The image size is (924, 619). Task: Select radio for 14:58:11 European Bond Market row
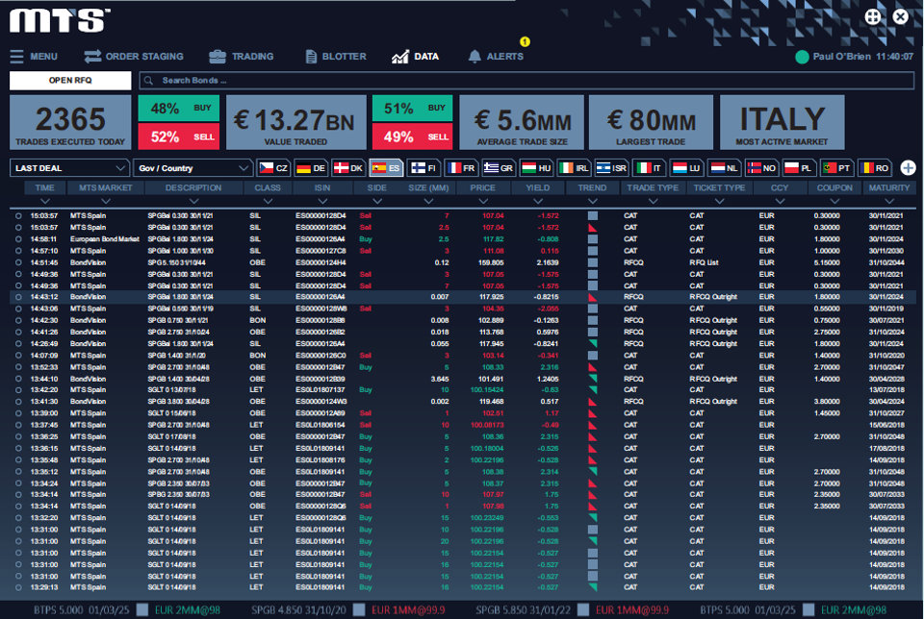click(18, 239)
